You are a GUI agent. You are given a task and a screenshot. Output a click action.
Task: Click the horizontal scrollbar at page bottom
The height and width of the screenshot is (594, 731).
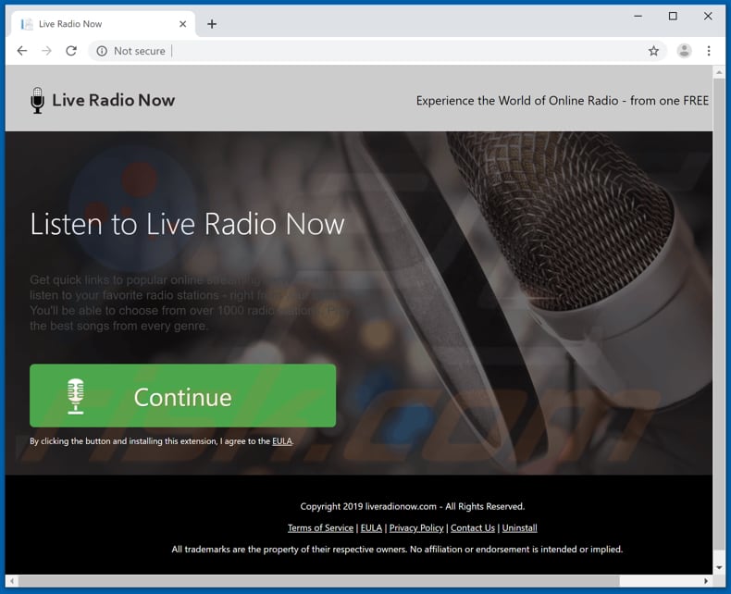coord(361,581)
